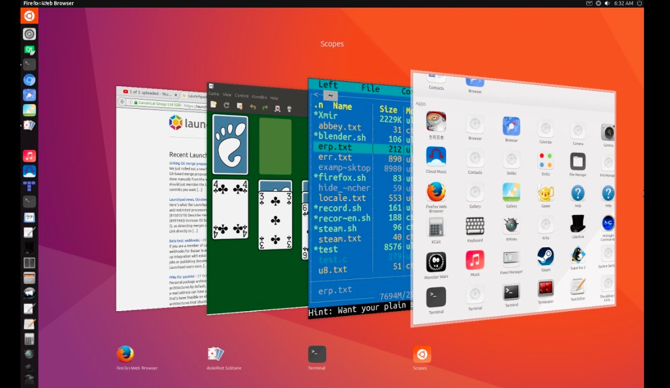Open the Gallery landscape icon in launcher

29,110
